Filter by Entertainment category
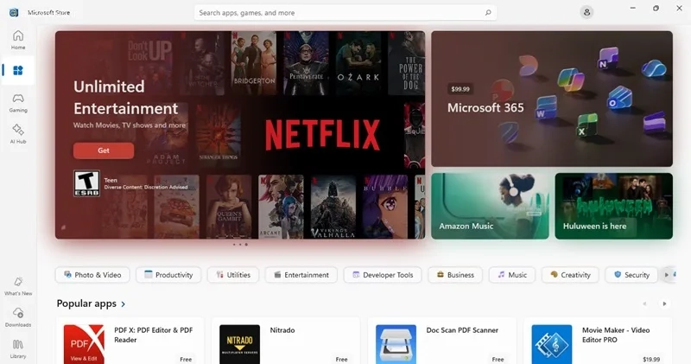This screenshot has height=364, width=691. (301, 275)
